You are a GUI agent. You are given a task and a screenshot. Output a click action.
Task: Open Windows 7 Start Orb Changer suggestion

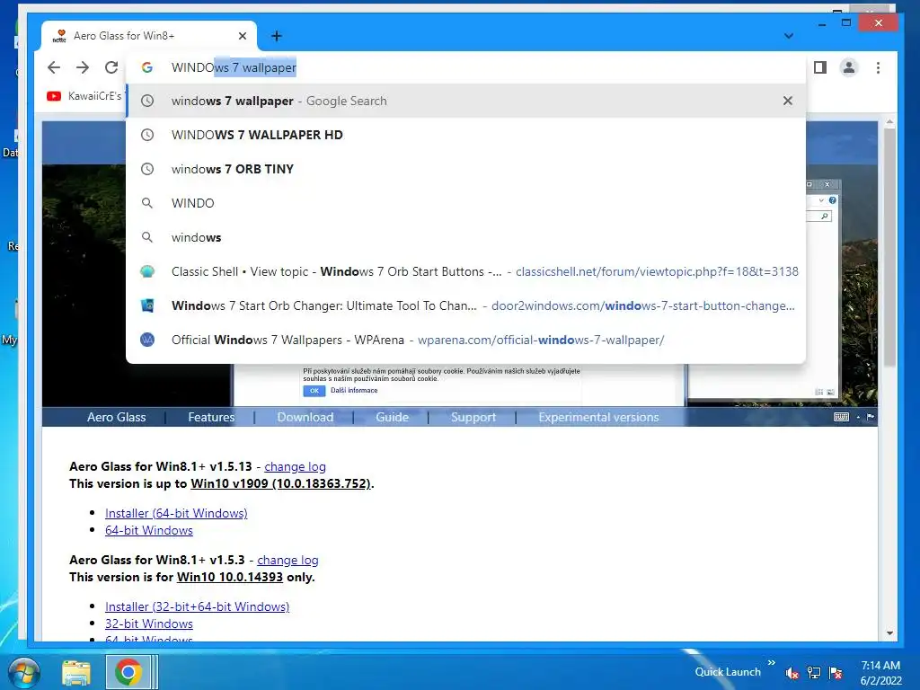(466, 305)
